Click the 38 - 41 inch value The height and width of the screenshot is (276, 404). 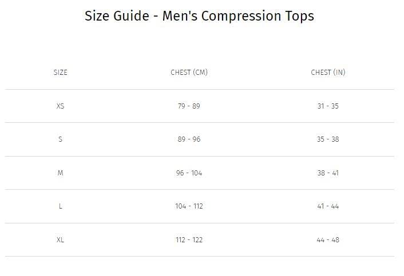click(x=328, y=173)
